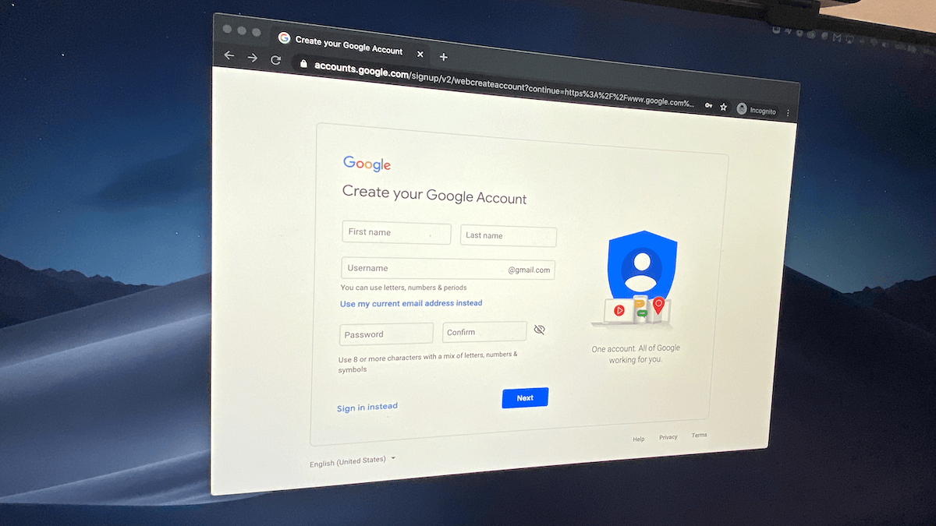Click the M-shaped icon in the menu bar
Screen dimensions: 936x526
[x=837, y=37]
